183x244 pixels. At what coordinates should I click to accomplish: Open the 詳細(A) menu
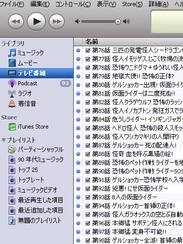tap(159, 4)
